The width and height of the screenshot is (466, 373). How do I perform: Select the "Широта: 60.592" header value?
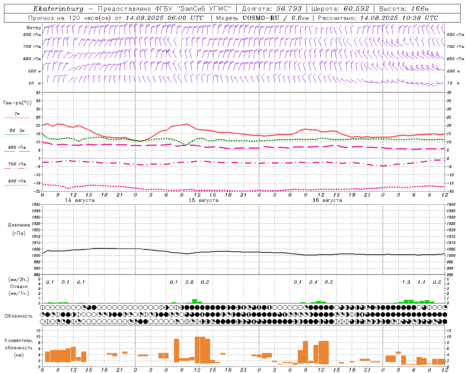[x=340, y=9]
